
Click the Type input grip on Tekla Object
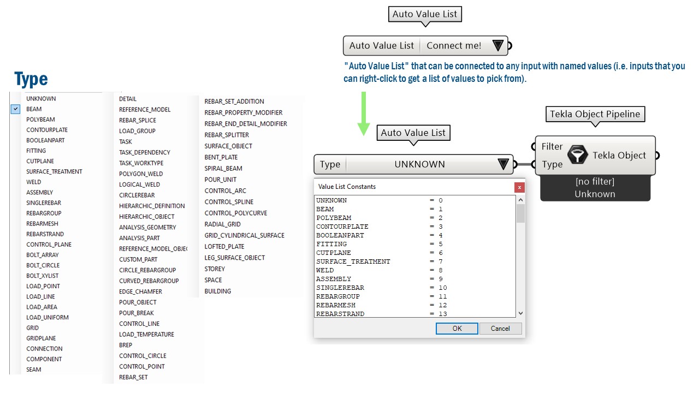click(x=535, y=164)
